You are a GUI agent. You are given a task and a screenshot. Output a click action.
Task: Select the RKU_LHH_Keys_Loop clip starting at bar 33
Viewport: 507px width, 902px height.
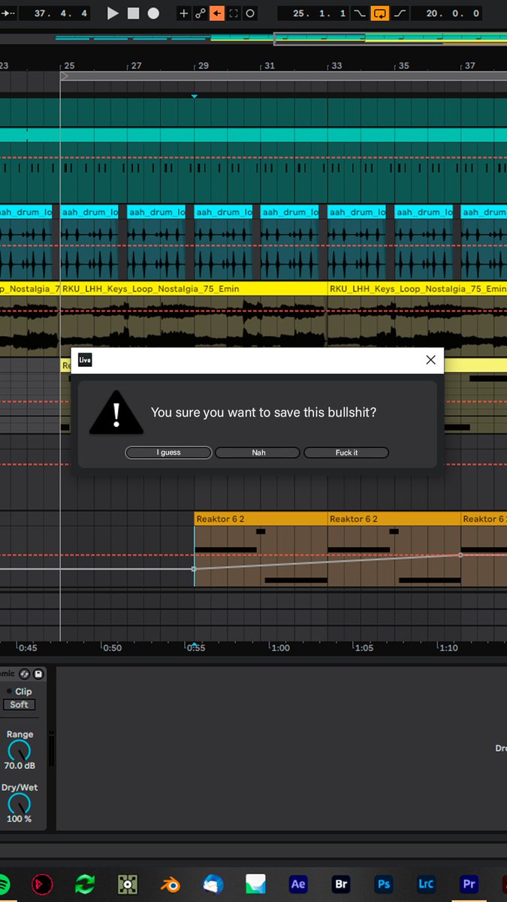(x=417, y=289)
